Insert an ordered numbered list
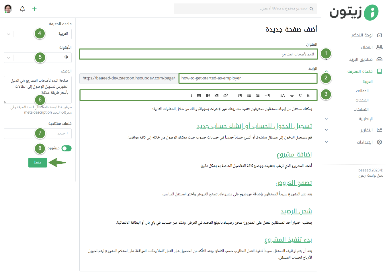Viewport: 387px width, 277px height. 258,95
